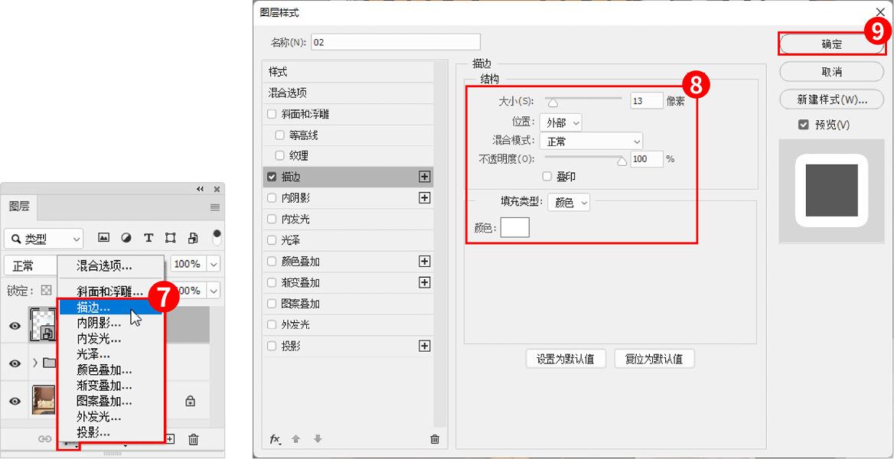
Task: Click the smart object filter icon
Action: [193, 238]
